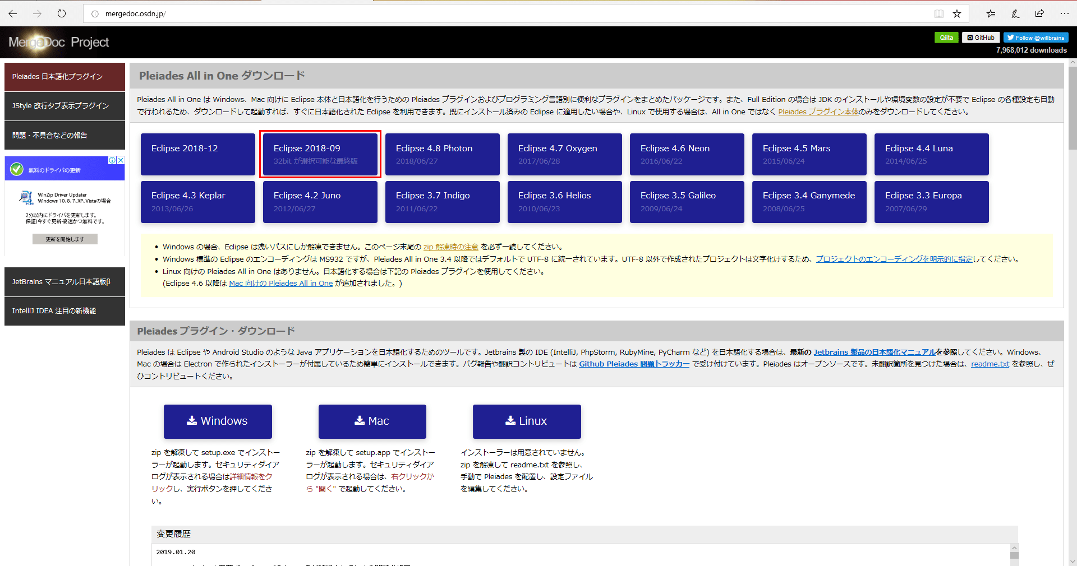Download Pleiades plugin for Windows
This screenshot has width=1077, height=566.
click(218, 421)
